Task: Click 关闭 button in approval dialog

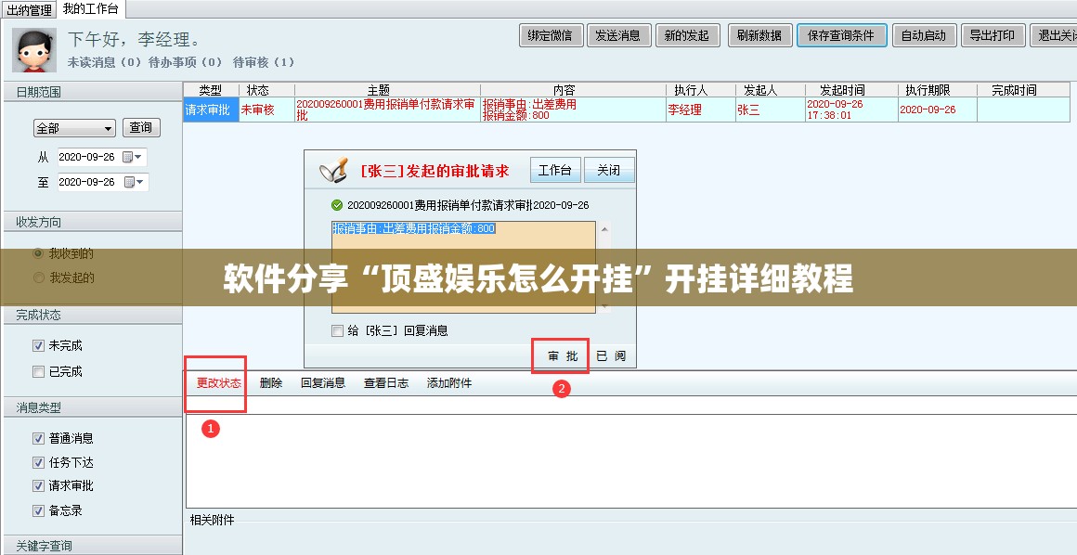Action: coord(608,171)
